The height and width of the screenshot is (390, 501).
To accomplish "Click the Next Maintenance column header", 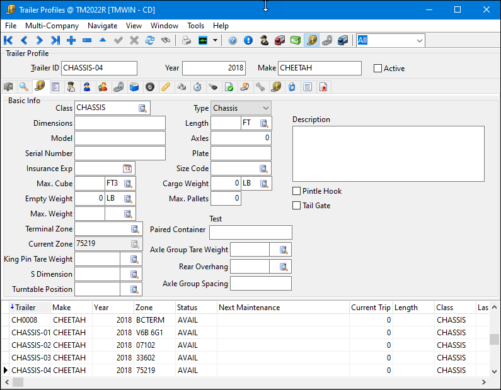I will tap(250, 308).
